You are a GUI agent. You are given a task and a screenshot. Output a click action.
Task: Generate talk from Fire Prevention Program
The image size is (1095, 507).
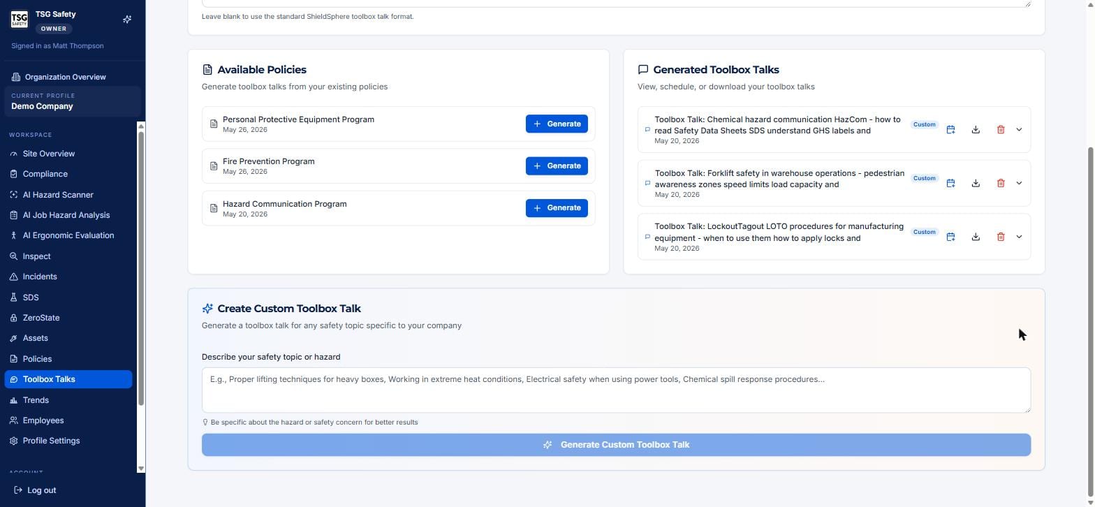point(557,166)
